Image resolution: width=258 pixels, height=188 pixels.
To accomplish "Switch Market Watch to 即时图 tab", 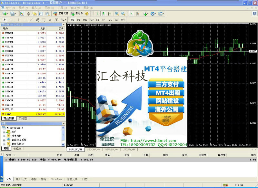I will point(23,118).
